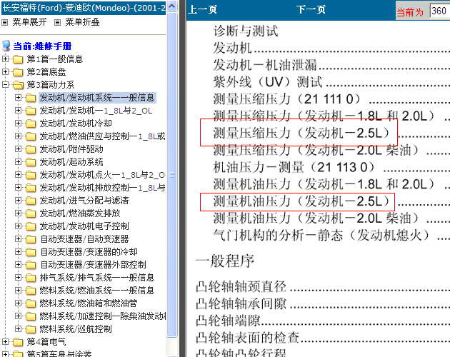The image size is (450, 357).
Task: Go to previous page with 上一页
Action: tap(202, 10)
